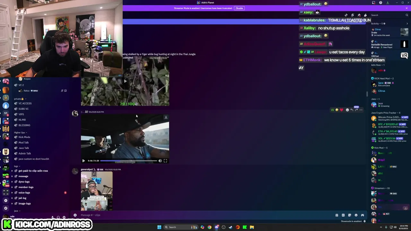Open generalpot's TikTok video thumbnail
Viewport: 411px width, 231px height.
[x=97, y=191]
